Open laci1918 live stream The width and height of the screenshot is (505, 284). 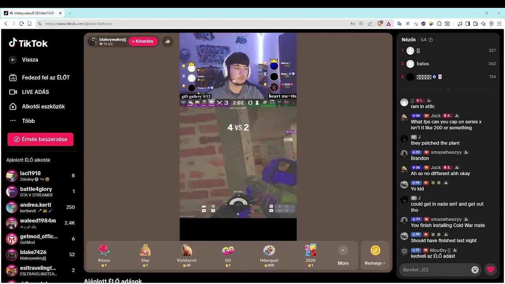coord(40,176)
